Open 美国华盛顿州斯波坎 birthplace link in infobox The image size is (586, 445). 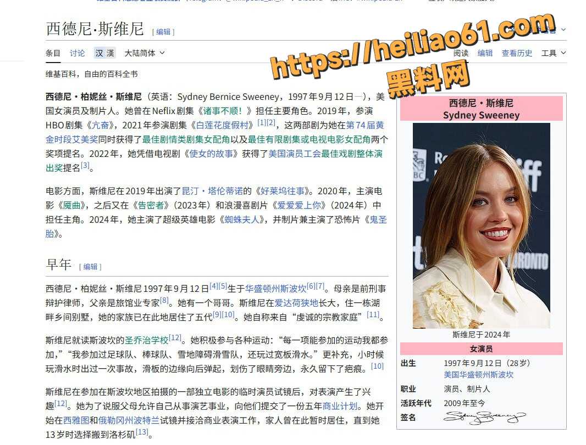click(478, 375)
